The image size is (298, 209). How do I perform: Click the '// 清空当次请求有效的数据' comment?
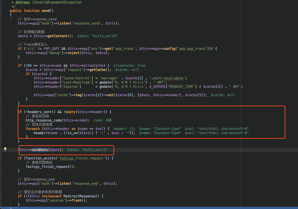[x=40, y=192]
